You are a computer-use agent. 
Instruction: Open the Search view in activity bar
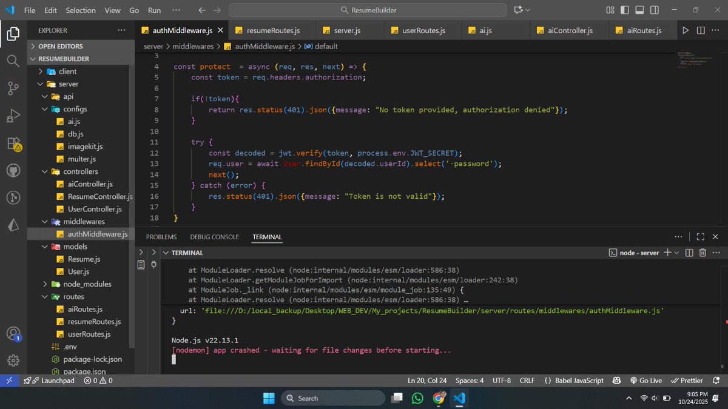tap(13, 61)
